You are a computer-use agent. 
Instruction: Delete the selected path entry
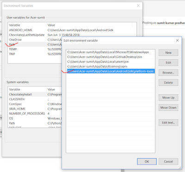click(168, 83)
